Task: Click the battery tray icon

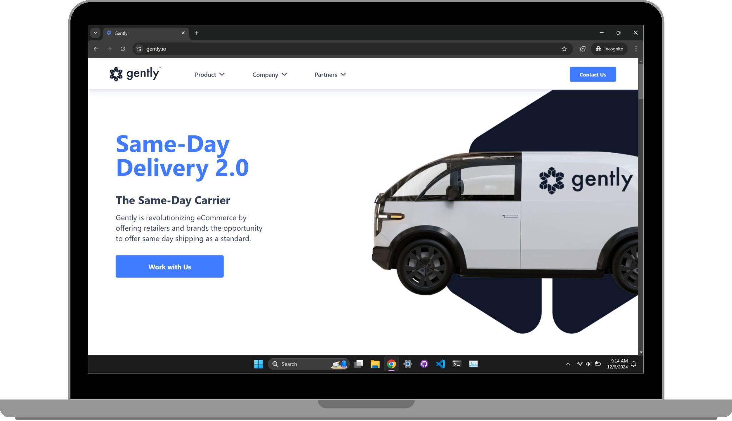Action: click(598, 364)
